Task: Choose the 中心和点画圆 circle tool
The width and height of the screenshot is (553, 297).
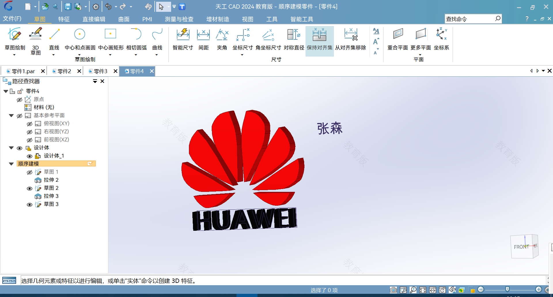Action: (x=80, y=39)
